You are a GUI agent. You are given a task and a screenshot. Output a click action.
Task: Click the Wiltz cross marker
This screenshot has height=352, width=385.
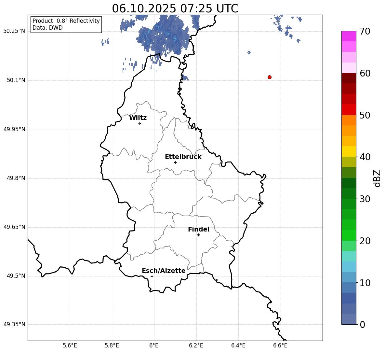(140, 123)
